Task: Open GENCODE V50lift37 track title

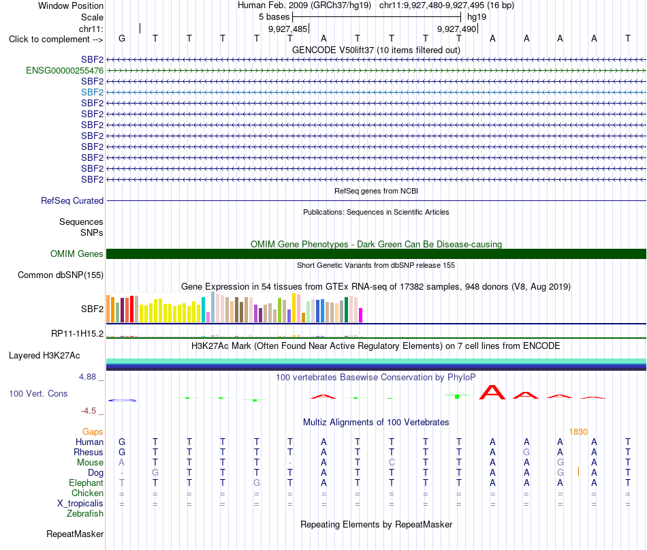Action: [376, 50]
